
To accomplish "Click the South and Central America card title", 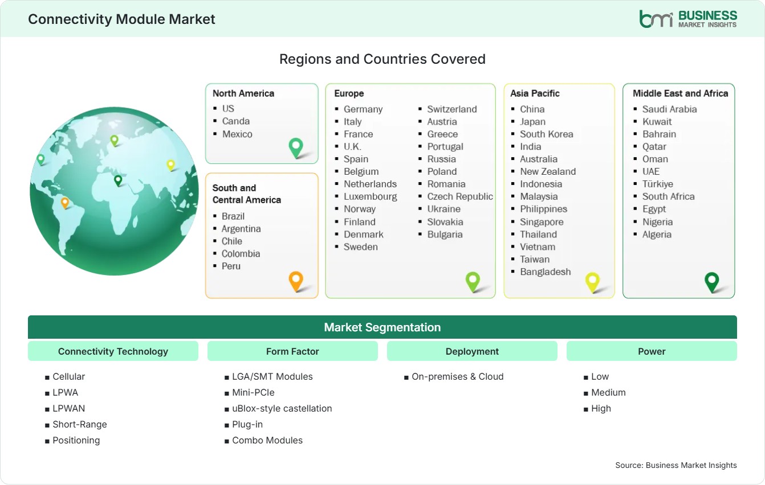I will (x=247, y=194).
